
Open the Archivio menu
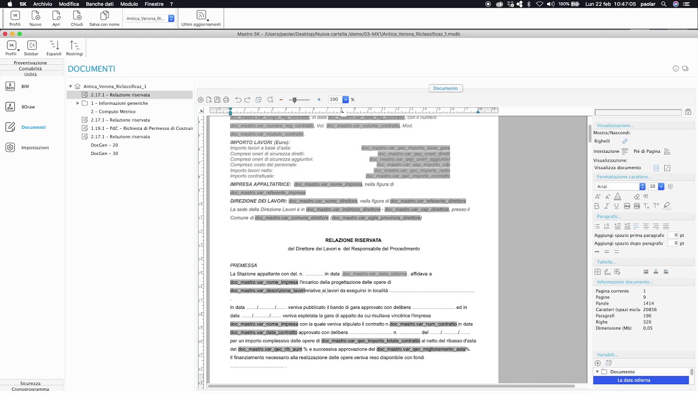(43, 4)
